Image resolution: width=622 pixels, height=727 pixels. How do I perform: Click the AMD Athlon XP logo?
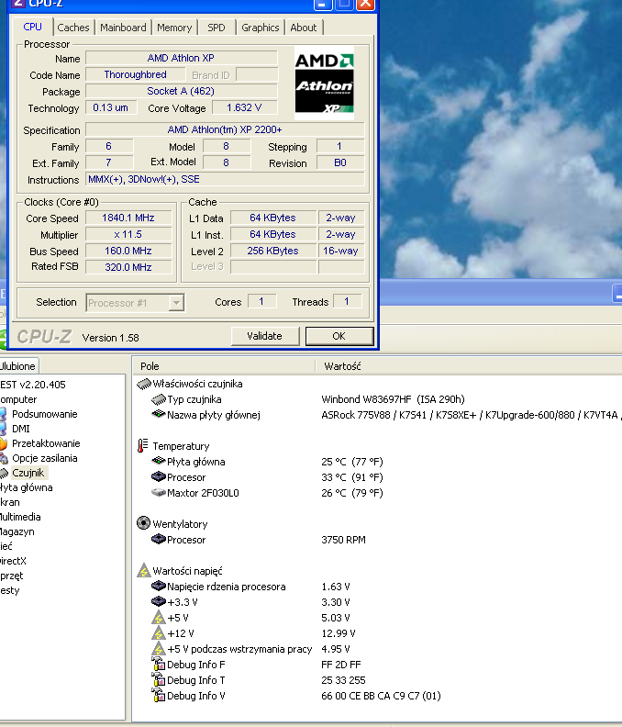[324, 83]
